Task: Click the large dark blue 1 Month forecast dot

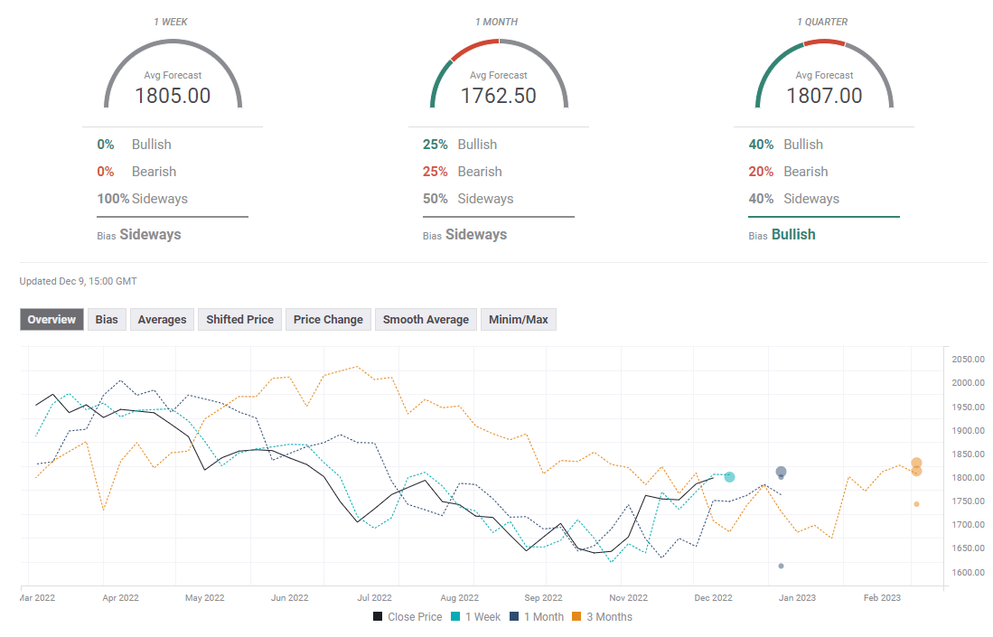Action: [x=781, y=472]
